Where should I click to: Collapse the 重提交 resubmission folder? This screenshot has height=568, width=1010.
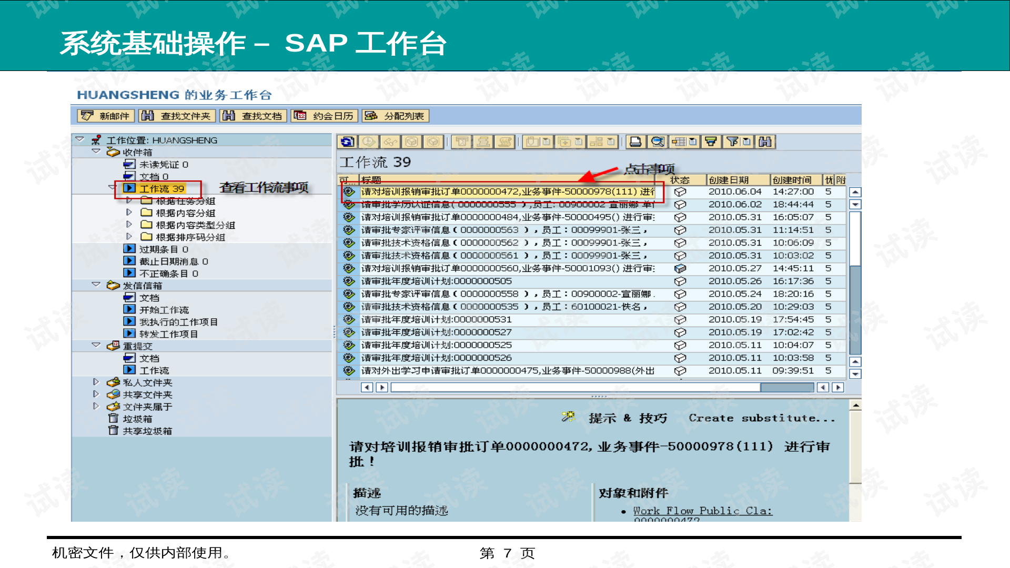[x=96, y=345]
